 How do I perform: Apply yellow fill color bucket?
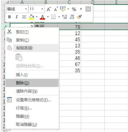pos(32,17)
